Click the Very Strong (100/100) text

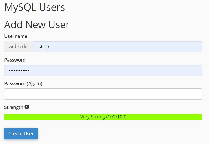click(x=103, y=117)
